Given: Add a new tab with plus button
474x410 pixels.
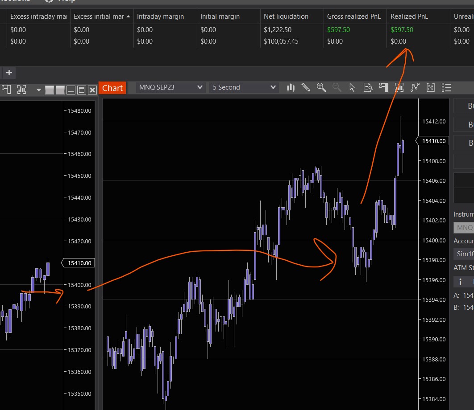Looking at the screenshot, I should 9,73.
